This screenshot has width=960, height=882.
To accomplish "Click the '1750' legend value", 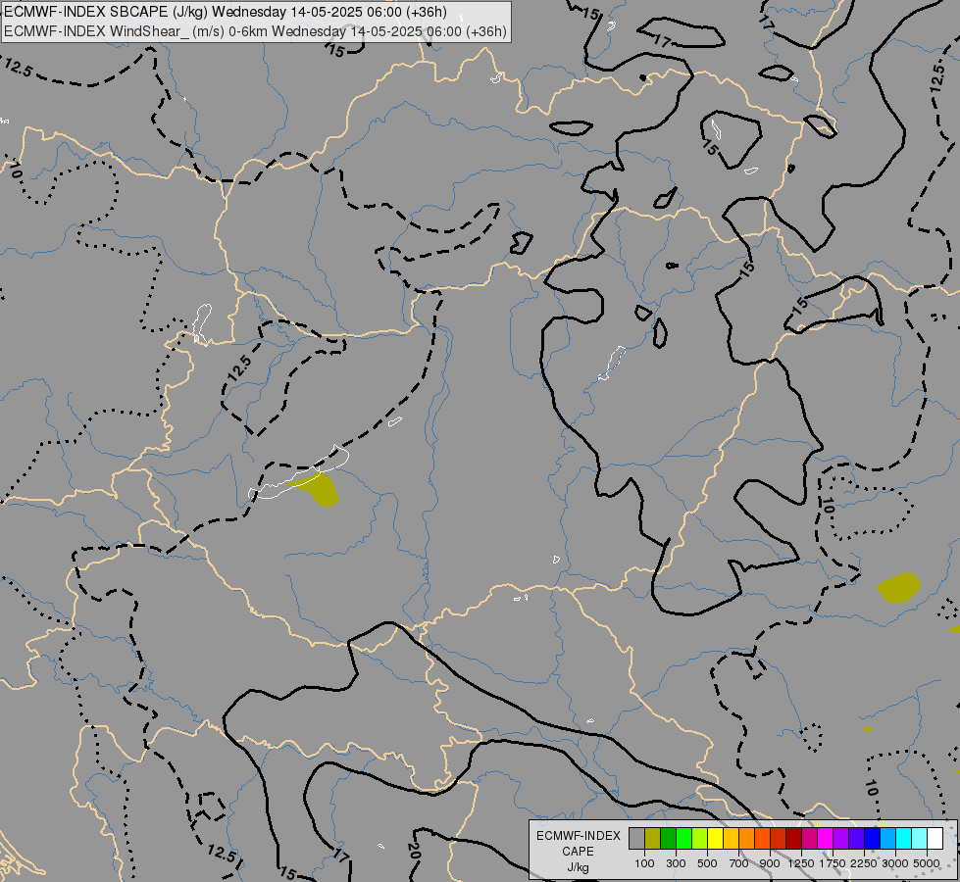I will (x=833, y=863).
